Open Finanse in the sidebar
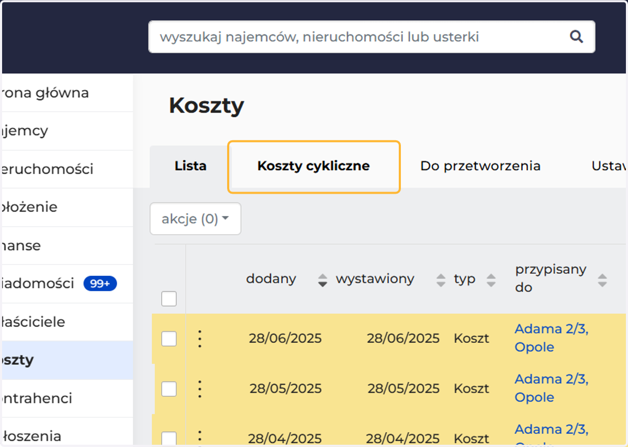Image resolution: width=628 pixels, height=447 pixels. point(68,245)
